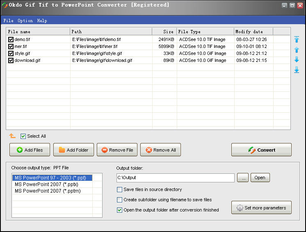Image resolution: width=306 pixels, height=232 pixels.
Task: Open Set more parameters dialog
Action: point(261,208)
